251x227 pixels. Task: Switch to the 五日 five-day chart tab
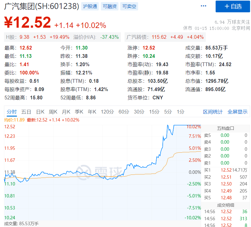(x=26, y=112)
